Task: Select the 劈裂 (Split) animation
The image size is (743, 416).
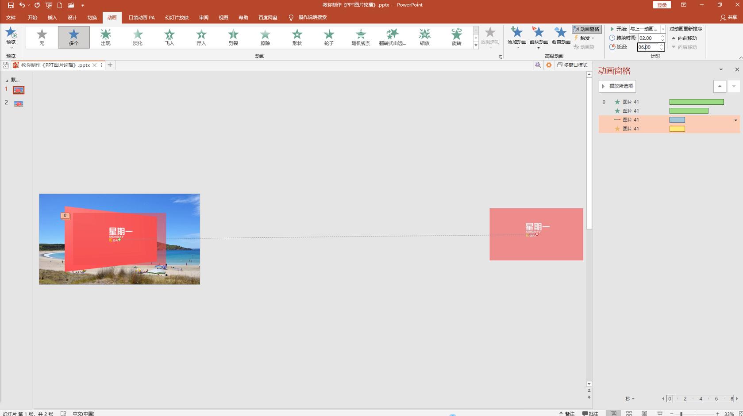Action: point(233,37)
